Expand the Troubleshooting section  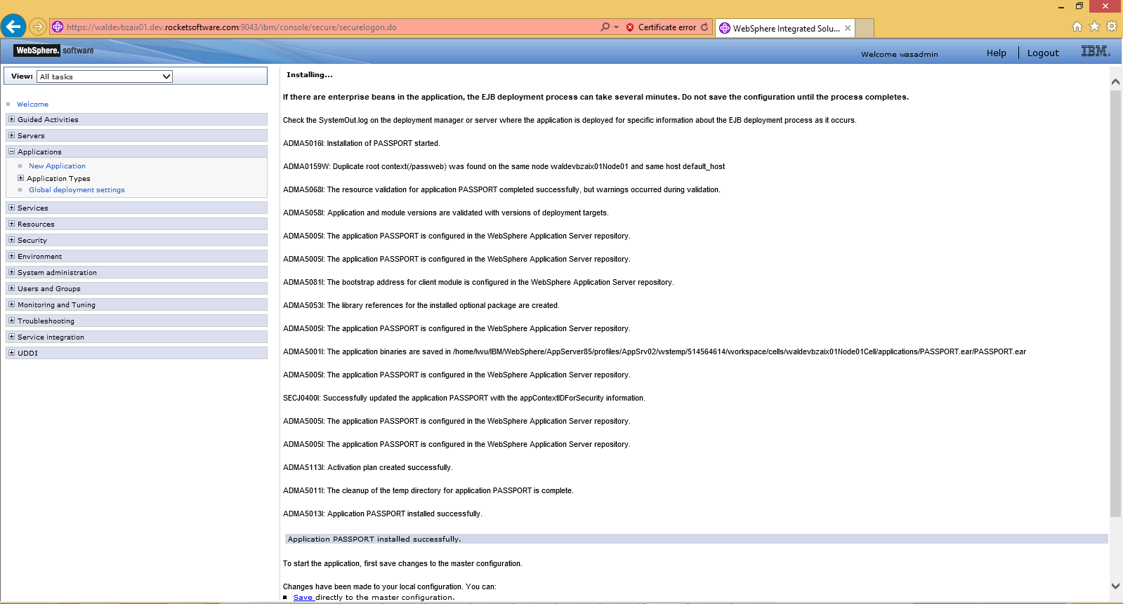coord(11,321)
